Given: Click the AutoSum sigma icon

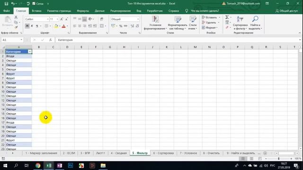Looking at the screenshot, I should 227,17.
